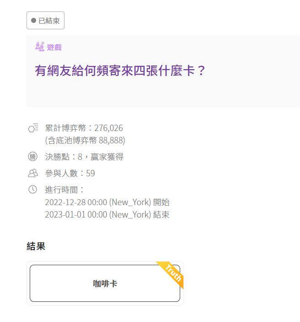Click the clock icon beside 進行時間

[33, 190]
